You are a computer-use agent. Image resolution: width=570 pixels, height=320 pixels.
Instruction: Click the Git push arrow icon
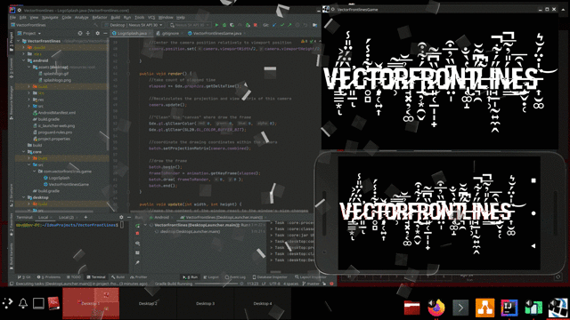pos(289,25)
